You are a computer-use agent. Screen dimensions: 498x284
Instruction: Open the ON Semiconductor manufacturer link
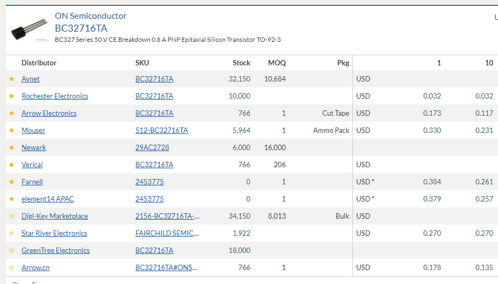90,16
